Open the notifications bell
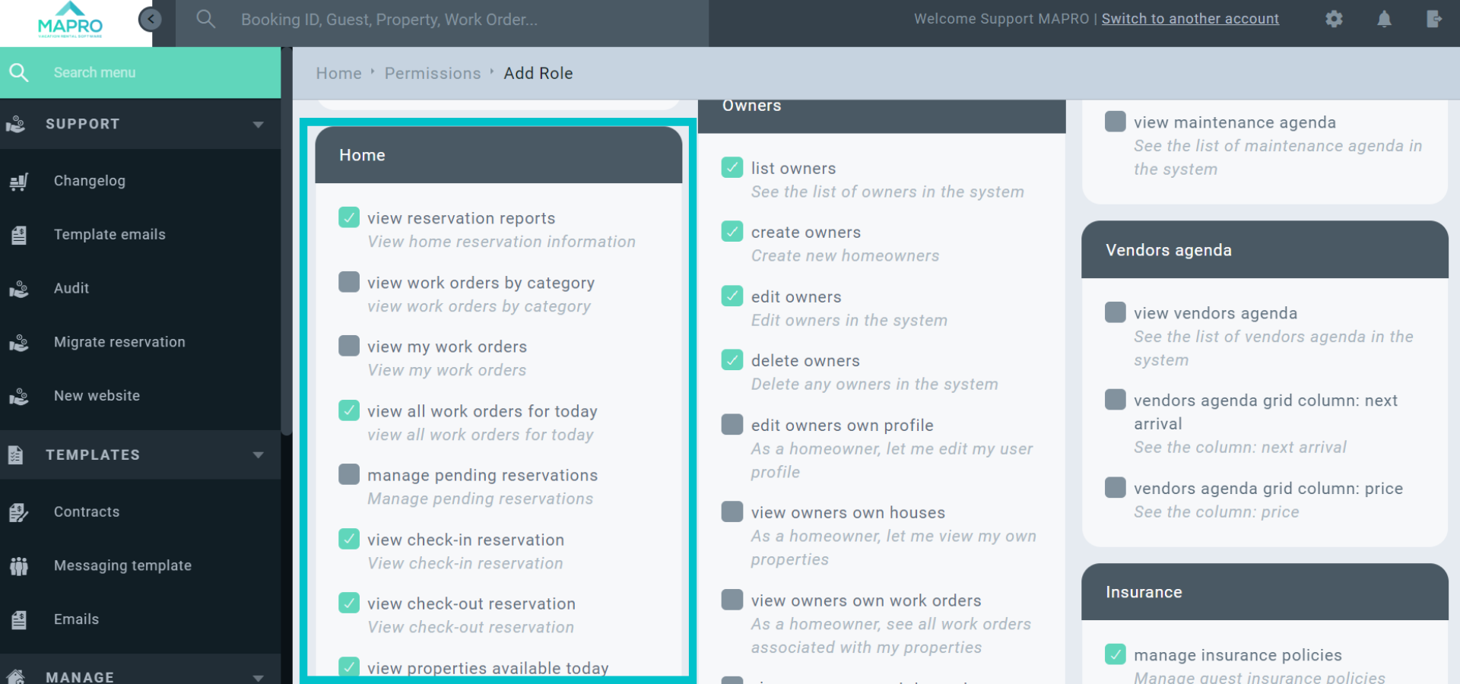 [1384, 19]
